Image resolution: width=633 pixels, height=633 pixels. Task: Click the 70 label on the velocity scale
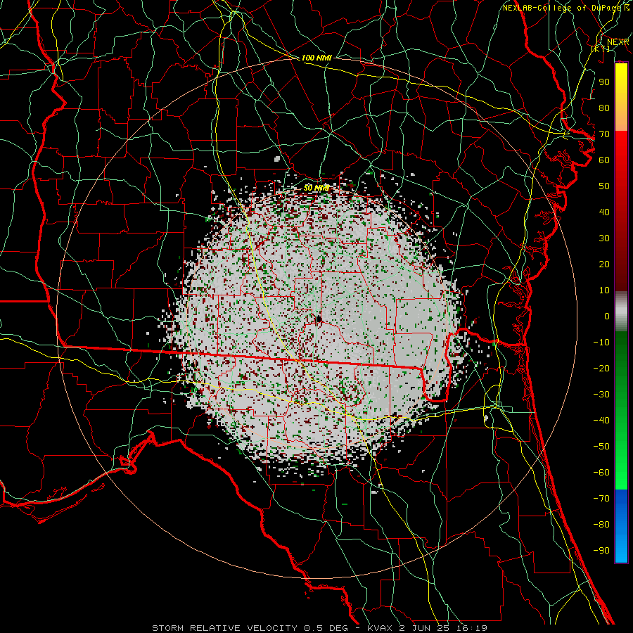click(x=604, y=134)
